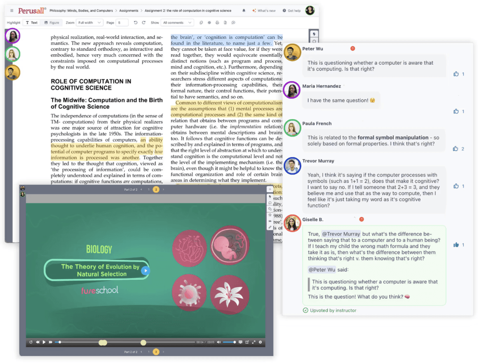Click Giselle B.'s profile picture
The image size is (479, 363).
pyautogui.click(x=292, y=223)
